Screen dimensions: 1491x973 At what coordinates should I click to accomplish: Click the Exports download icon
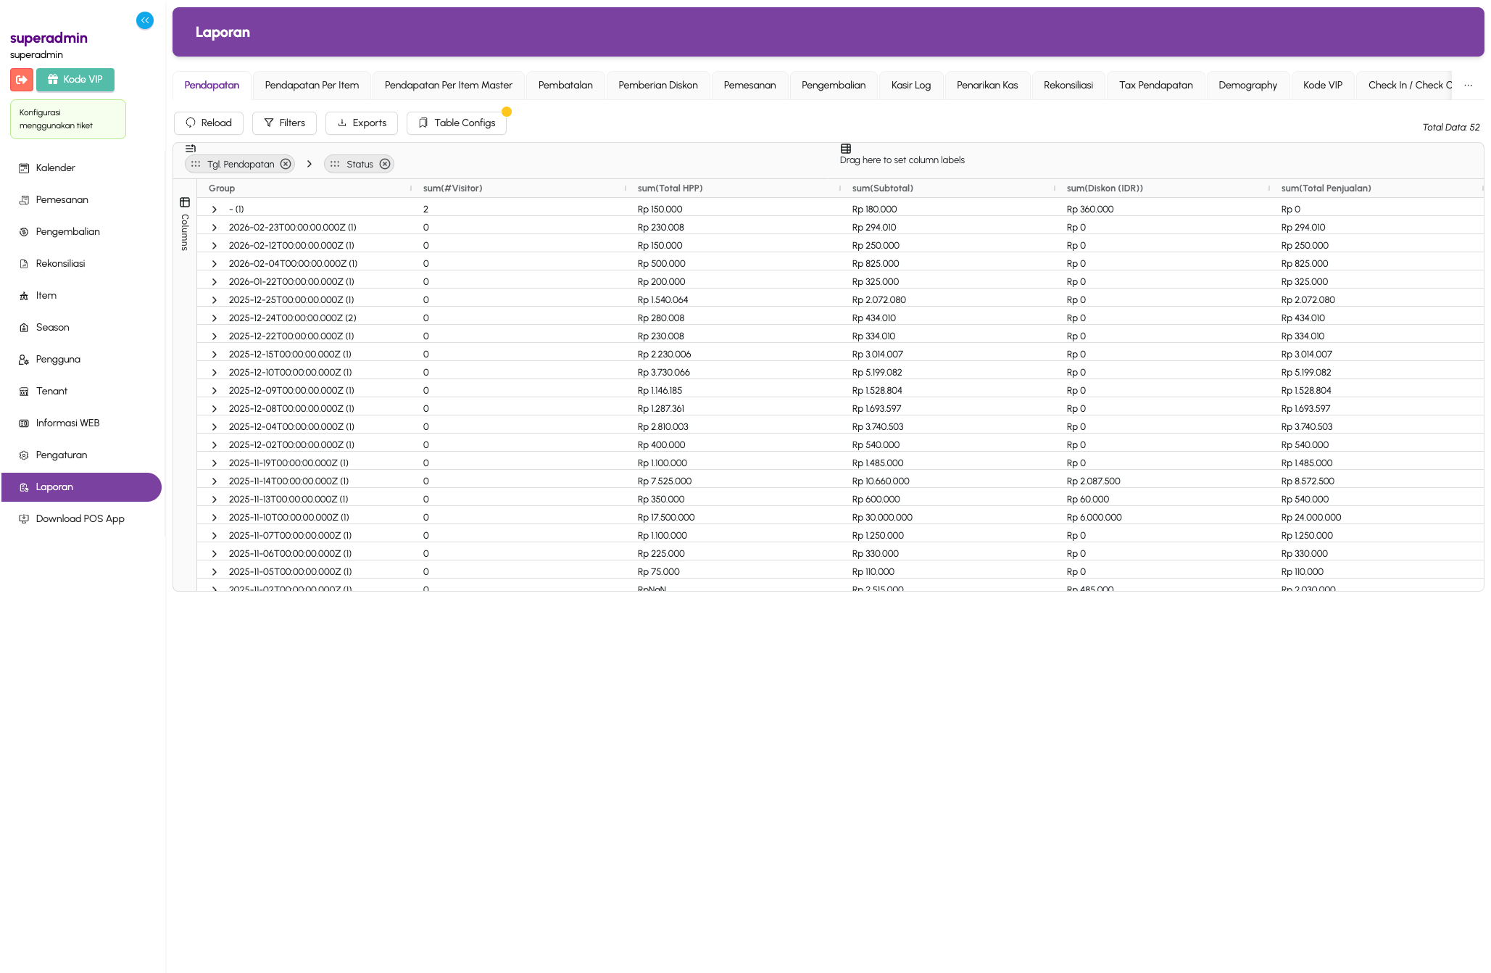pos(343,123)
